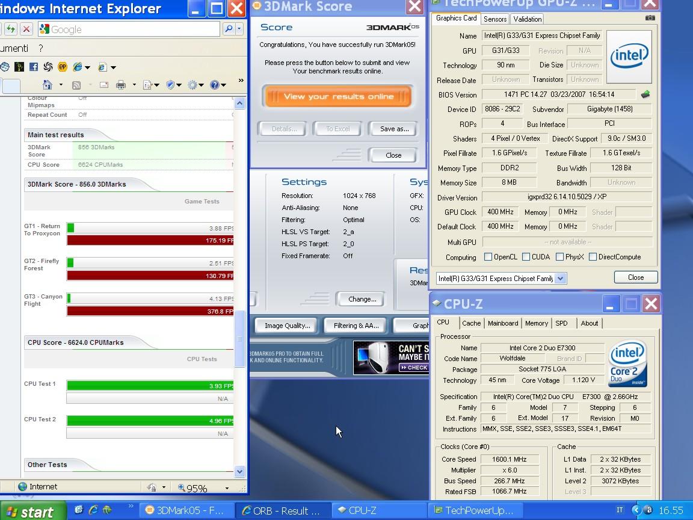Click the 'Save as...' button in 3DMark Score
The height and width of the screenshot is (520, 693).
coord(394,129)
